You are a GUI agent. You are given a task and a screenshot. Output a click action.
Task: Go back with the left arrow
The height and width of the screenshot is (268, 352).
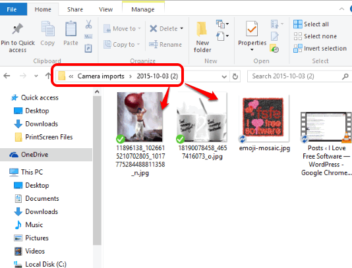click(7, 76)
